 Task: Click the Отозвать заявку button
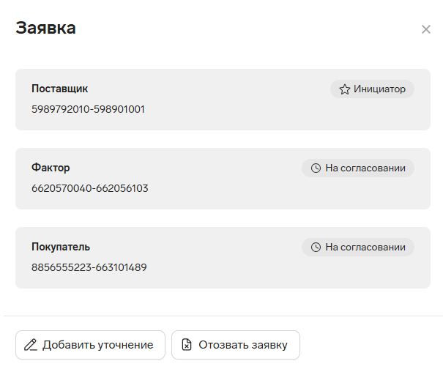[236, 345]
